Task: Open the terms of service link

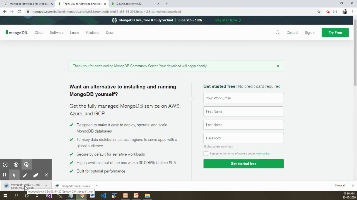Action: (237, 154)
